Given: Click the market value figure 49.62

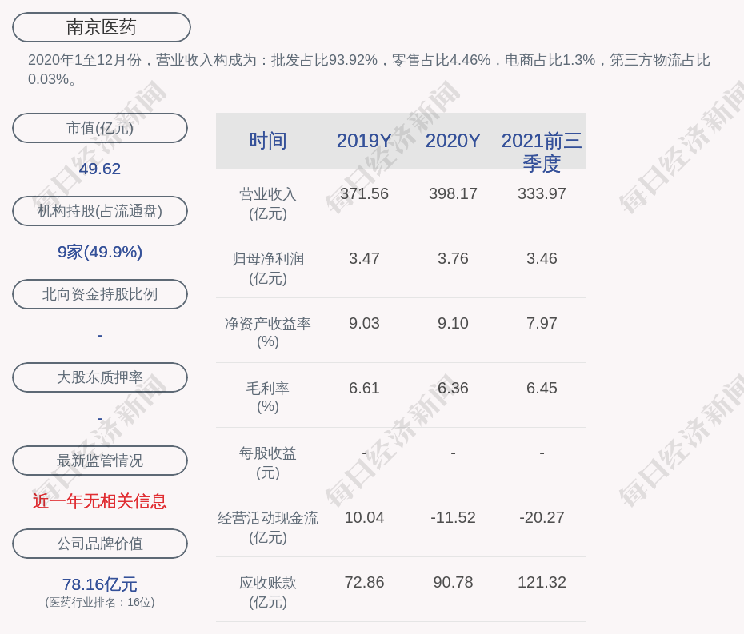Looking at the screenshot, I should coord(100,169).
